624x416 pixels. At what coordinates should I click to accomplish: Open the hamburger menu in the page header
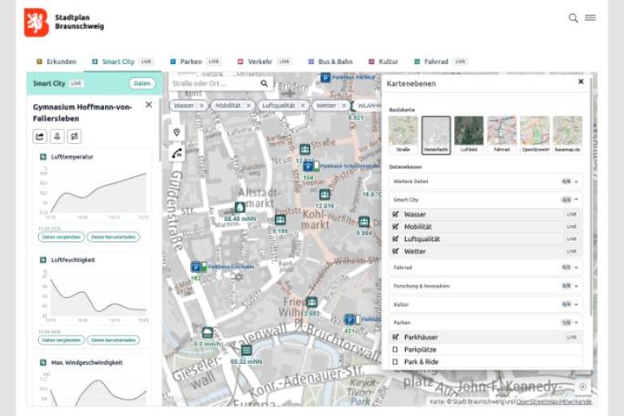pos(590,18)
